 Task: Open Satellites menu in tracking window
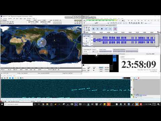click(x=10, y=18)
